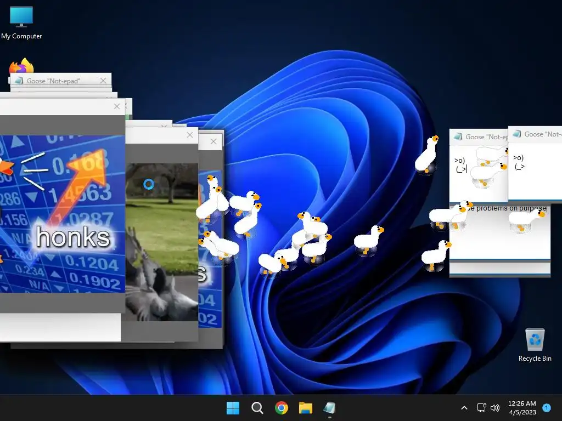Screen dimensions: 562x421
Task: Show hidden system tray icons
Action: coord(464,408)
